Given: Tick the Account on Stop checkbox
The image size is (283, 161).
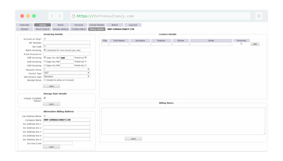Looking at the screenshot, I should [45, 39].
